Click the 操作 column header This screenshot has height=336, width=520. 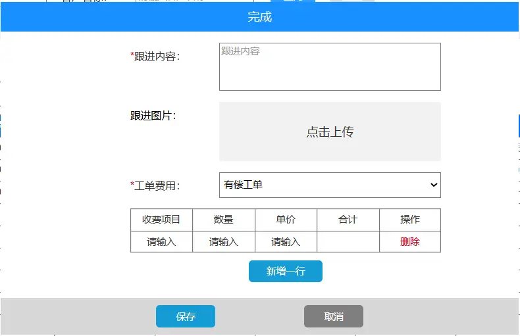(x=409, y=220)
